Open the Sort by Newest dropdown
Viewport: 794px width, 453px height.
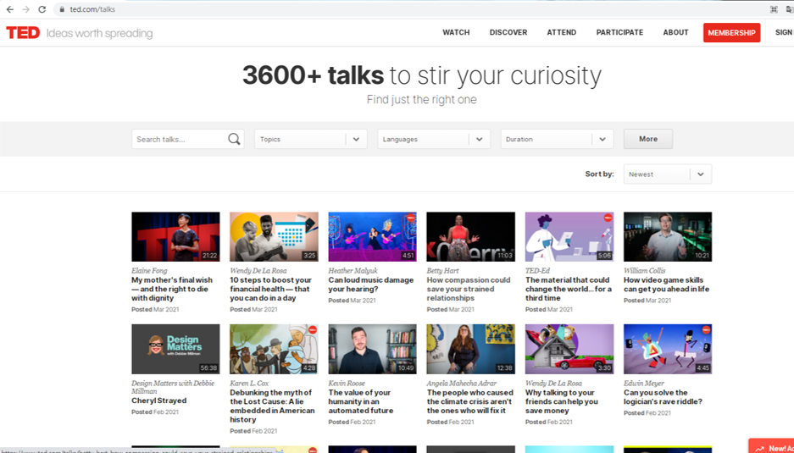tap(667, 174)
